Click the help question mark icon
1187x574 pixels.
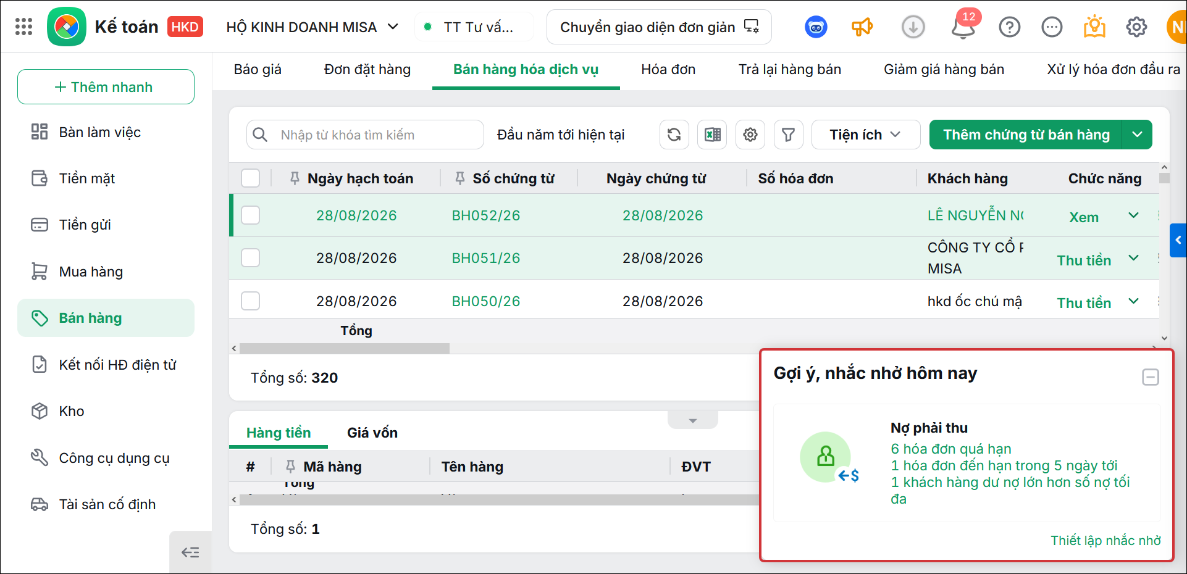(1010, 27)
